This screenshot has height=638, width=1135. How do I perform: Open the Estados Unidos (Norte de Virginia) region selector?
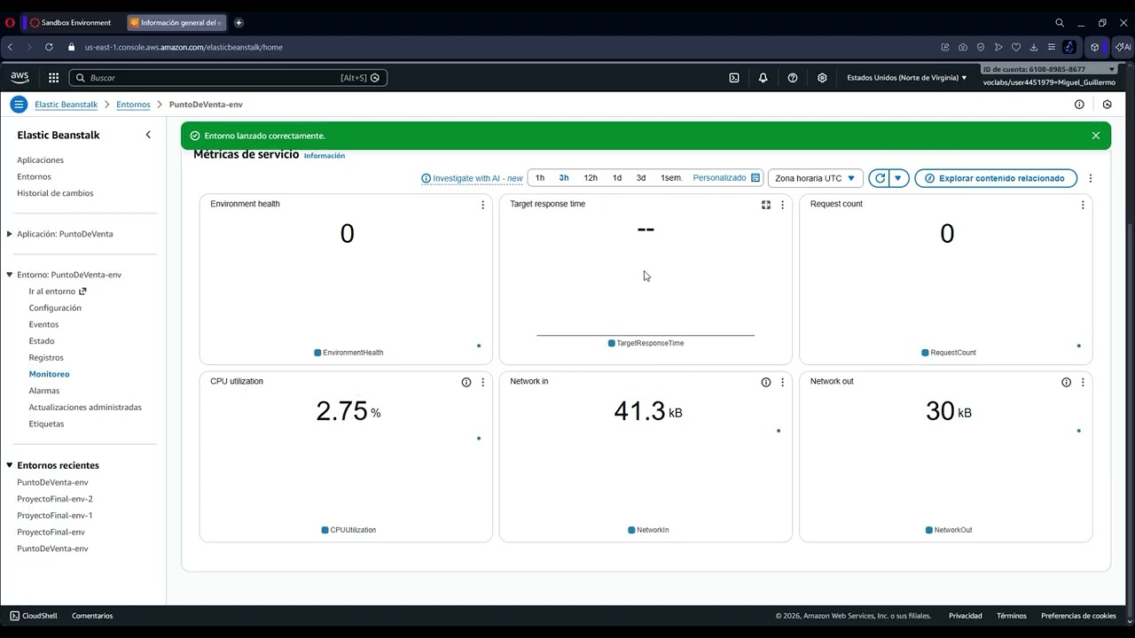click(906, 78)
